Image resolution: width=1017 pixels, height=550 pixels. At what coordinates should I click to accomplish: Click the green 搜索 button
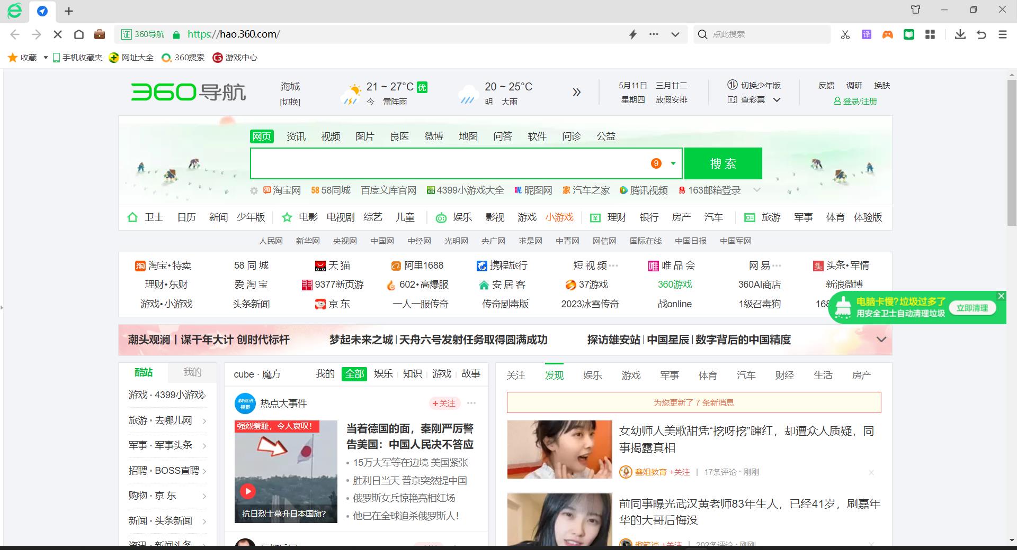click(723, 163)
